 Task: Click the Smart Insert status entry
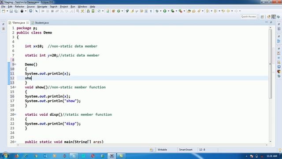coord(186,150)
